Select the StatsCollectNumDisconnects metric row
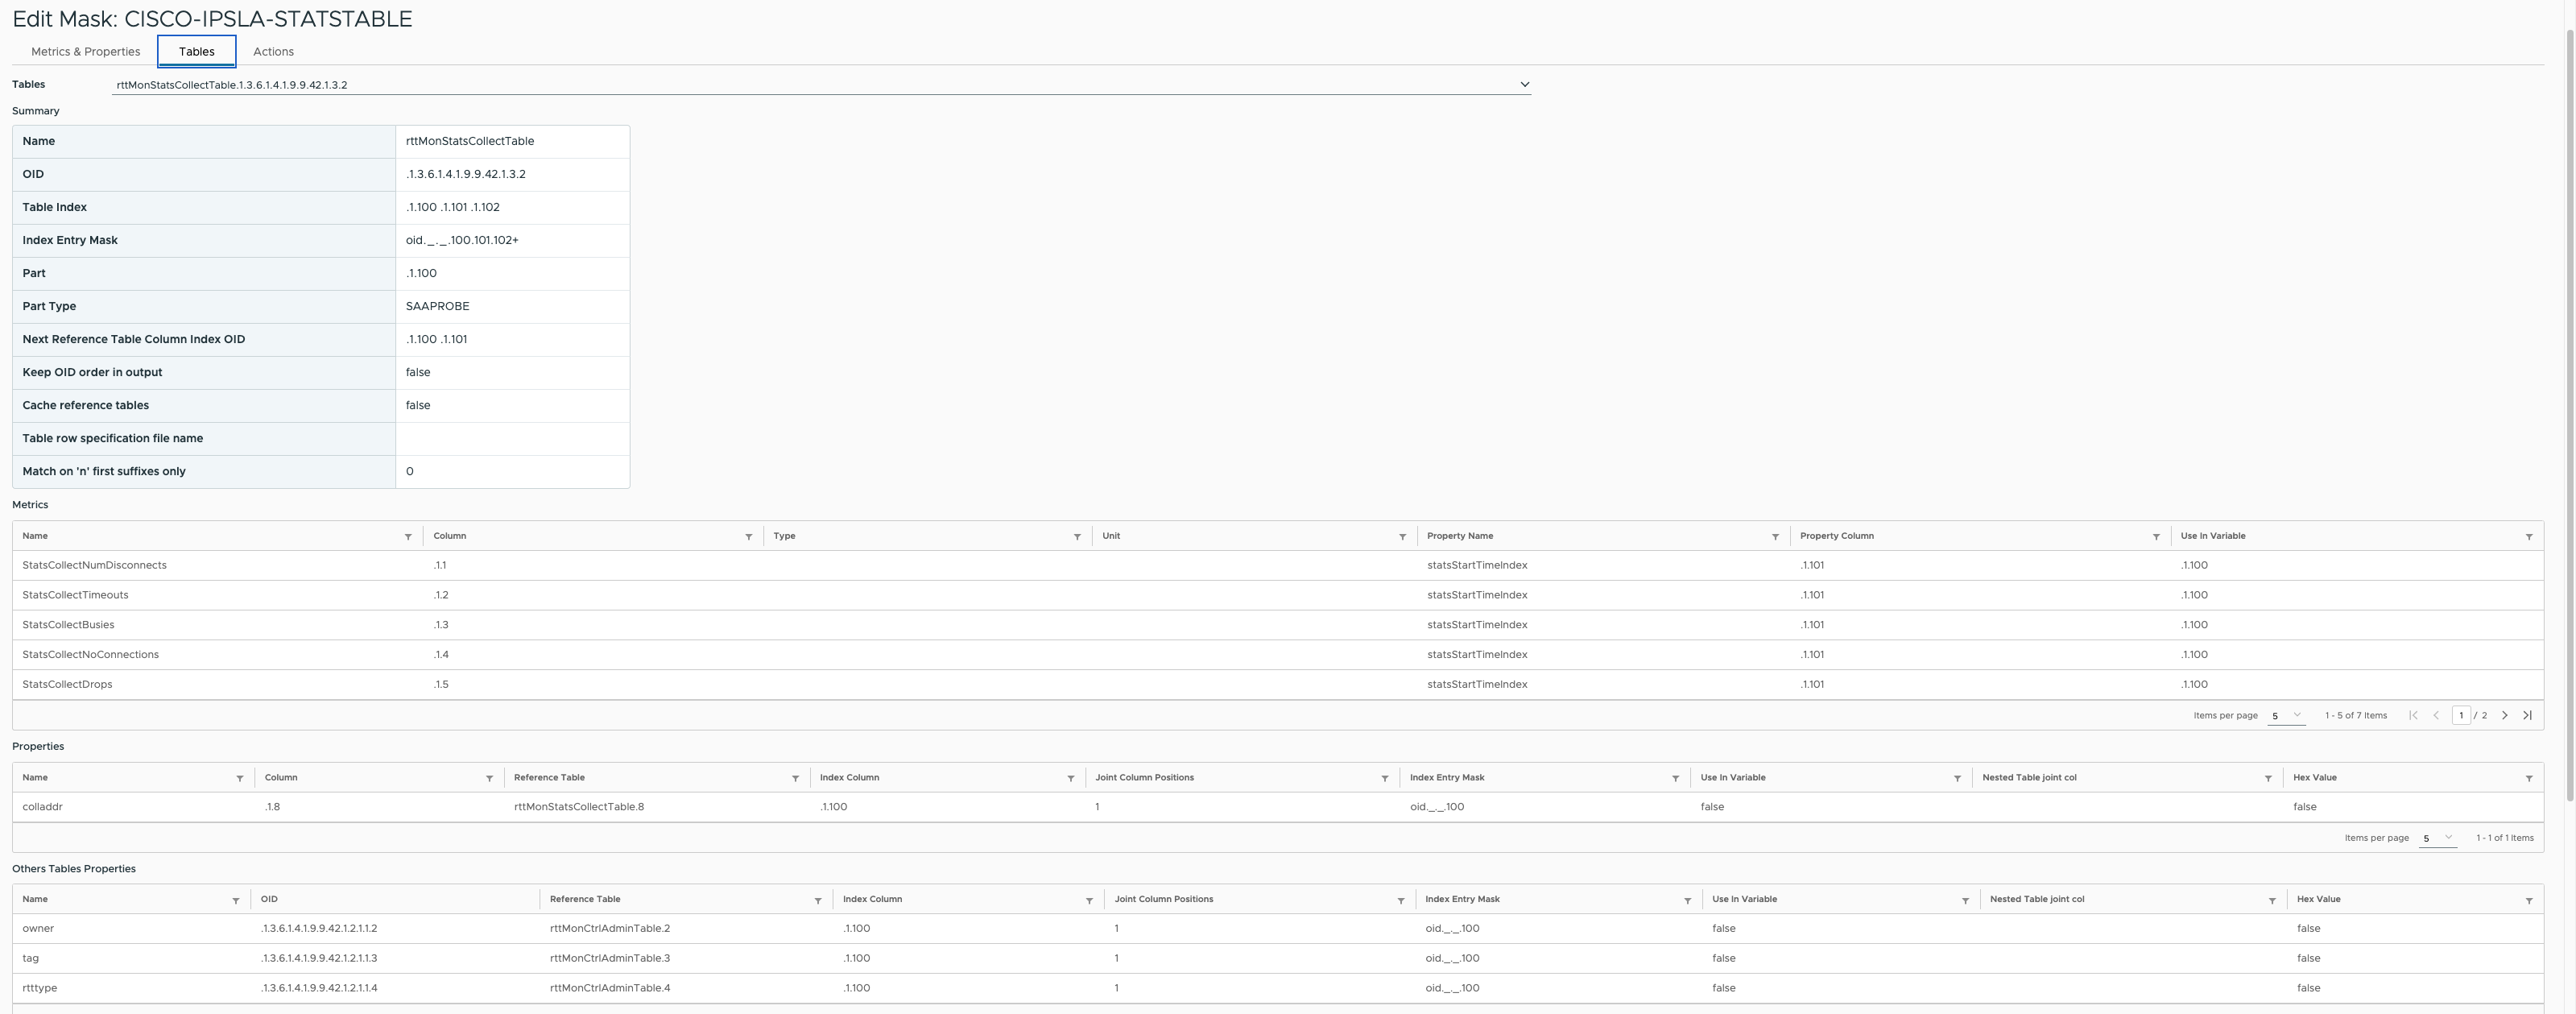This screenshot has height=1014, width=2576. [x=1277, y=565]
